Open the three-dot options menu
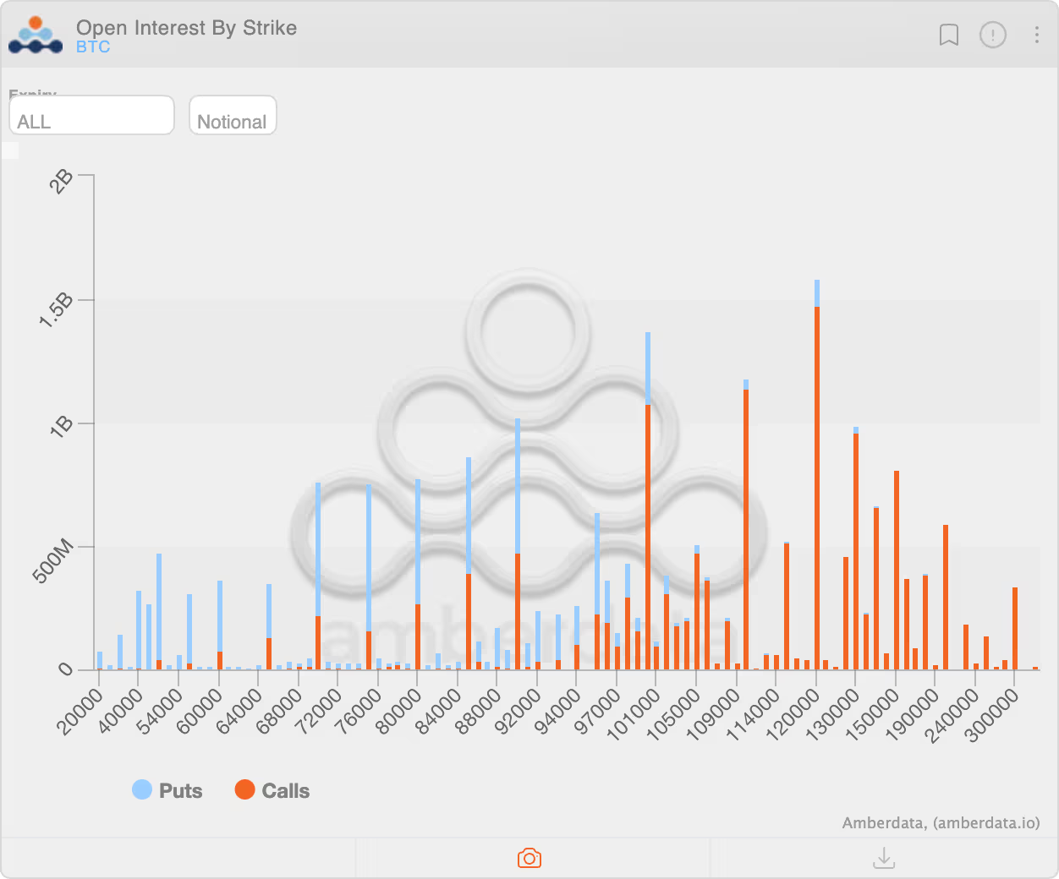 pyautogui.click(x=1037, y=35)
